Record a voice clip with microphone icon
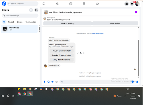This screenshot has width=143, height=105. (x=44, y=82)
